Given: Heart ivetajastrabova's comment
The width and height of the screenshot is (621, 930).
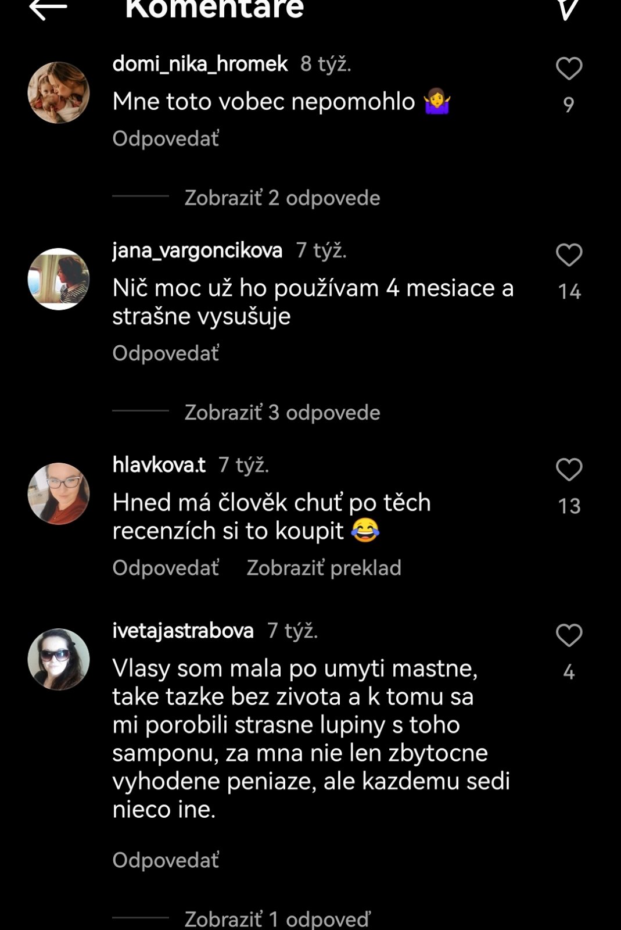Looking at the screenshot, I should click(x=569, y=635).
